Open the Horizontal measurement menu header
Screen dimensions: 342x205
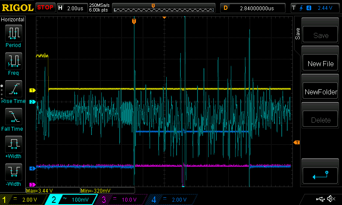13,20
